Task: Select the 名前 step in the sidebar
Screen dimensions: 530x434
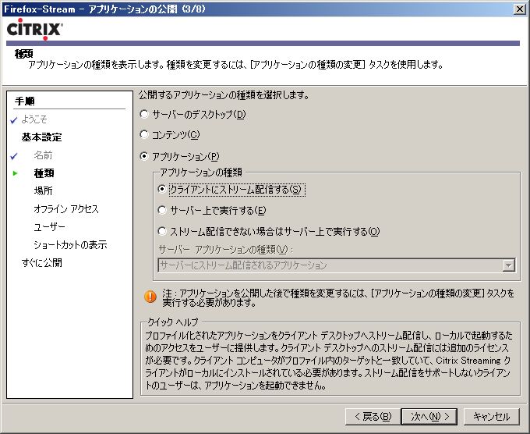Action: pos(44,155)
